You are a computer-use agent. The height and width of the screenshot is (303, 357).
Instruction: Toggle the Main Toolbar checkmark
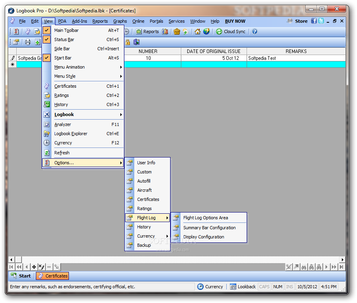pos(47,30)
